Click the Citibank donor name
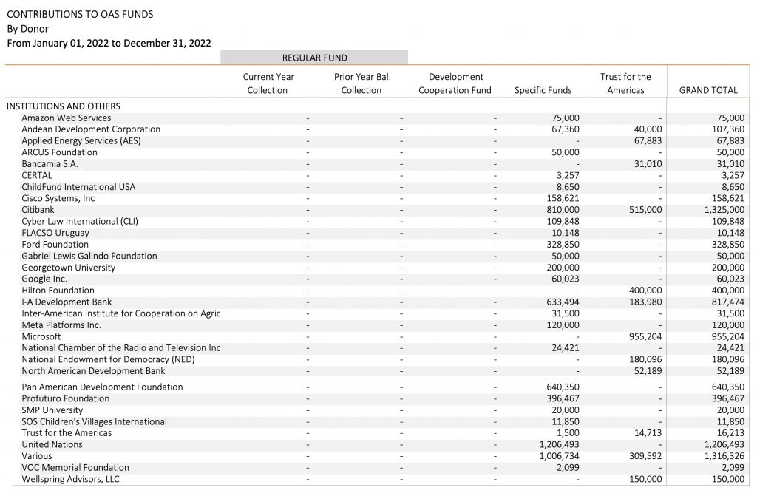This screenshot has width=757, height=496. pos(38,210)
